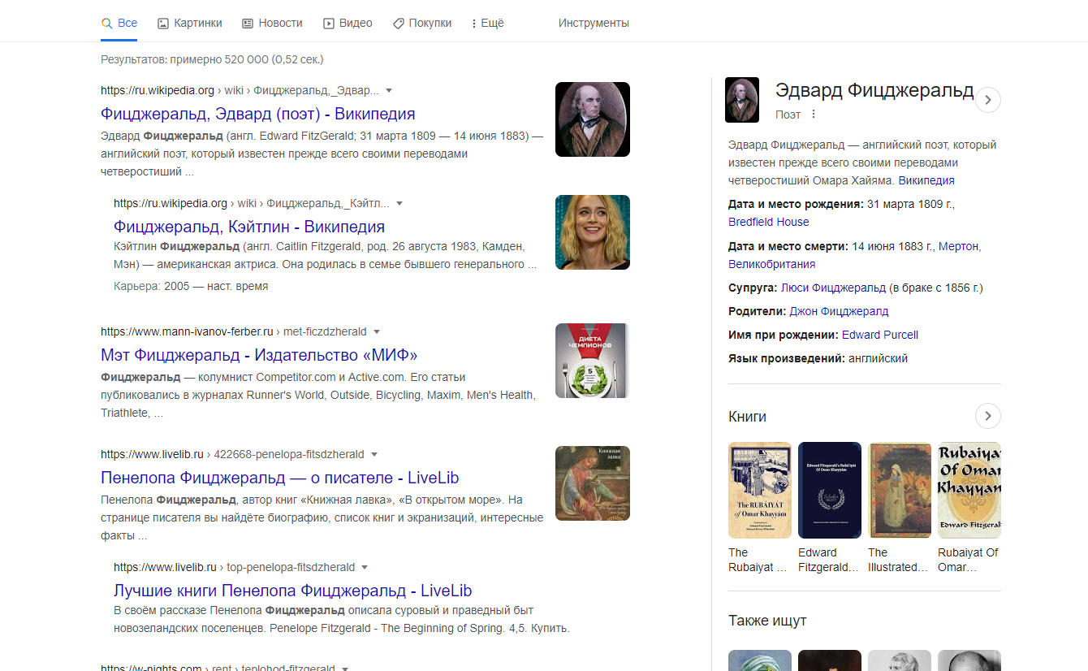Click the result count text
1088x671 pixels.
point(212,59)
